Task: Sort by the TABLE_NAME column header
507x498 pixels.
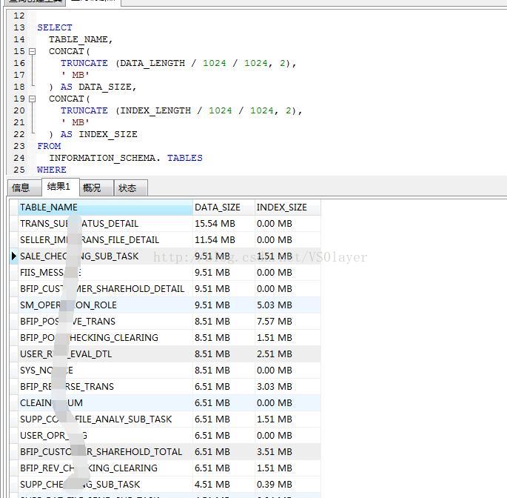Action: 105,207
